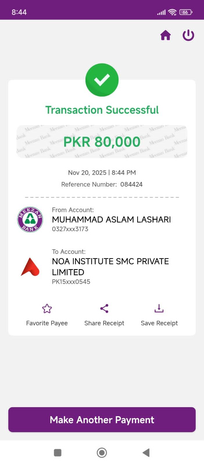Tap the reference number 084424
The height and width of the screenshot is (465, 204).
[131, 184]
